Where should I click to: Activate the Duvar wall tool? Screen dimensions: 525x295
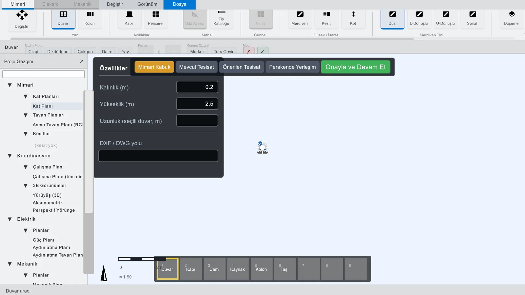[63, 19]
